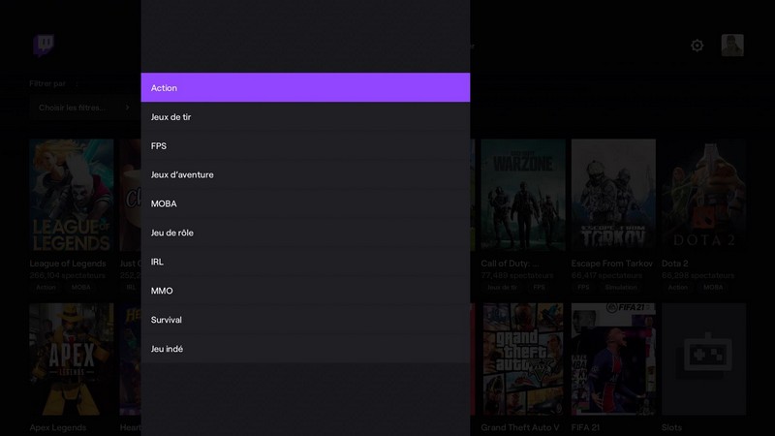Choose the Jeux de tir category

[x=305, y=116]
